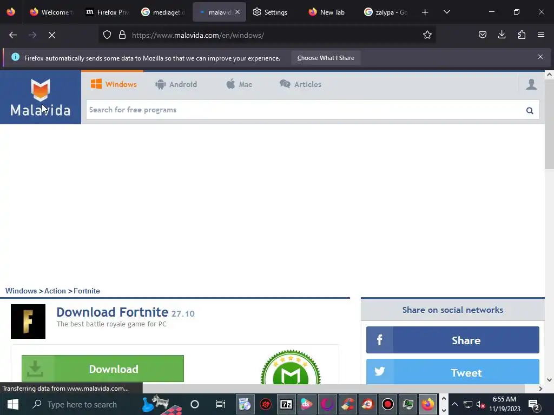Expand the list all tabs chevron
The height and width of the screenshot is (415, 554).
(446, 12)
